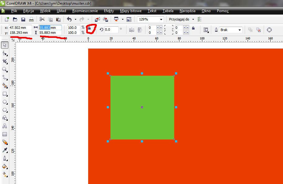Image resolution: width=283 pixels, height=184 pixels.
Task: Choose the Ellipse tool
Action: tap(5, 102)
